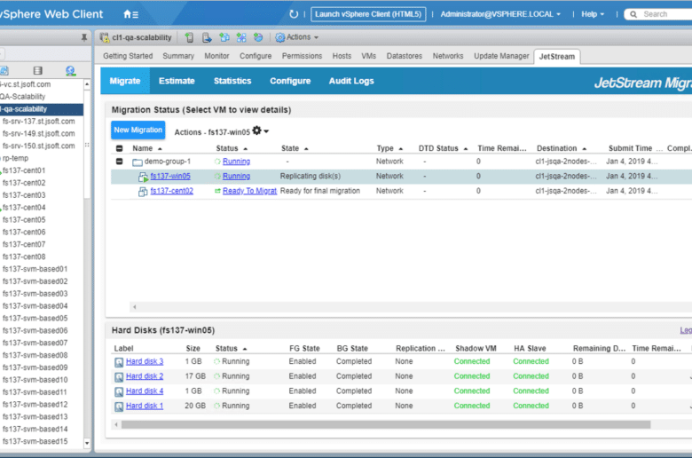This screenshot has height=458, width=692.
Task: Click the vSphere home menu icon
Action: pos(130,14)
